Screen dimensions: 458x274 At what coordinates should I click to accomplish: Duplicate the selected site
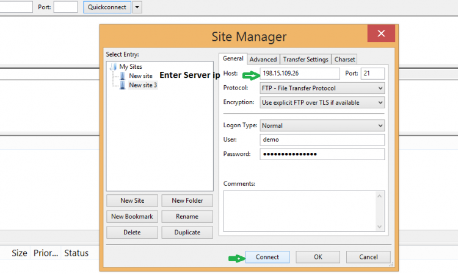[187, 233]
